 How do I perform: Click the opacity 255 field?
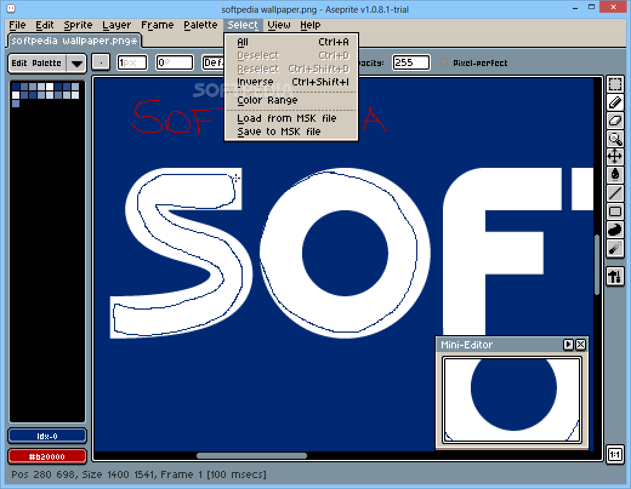[411, 62]
